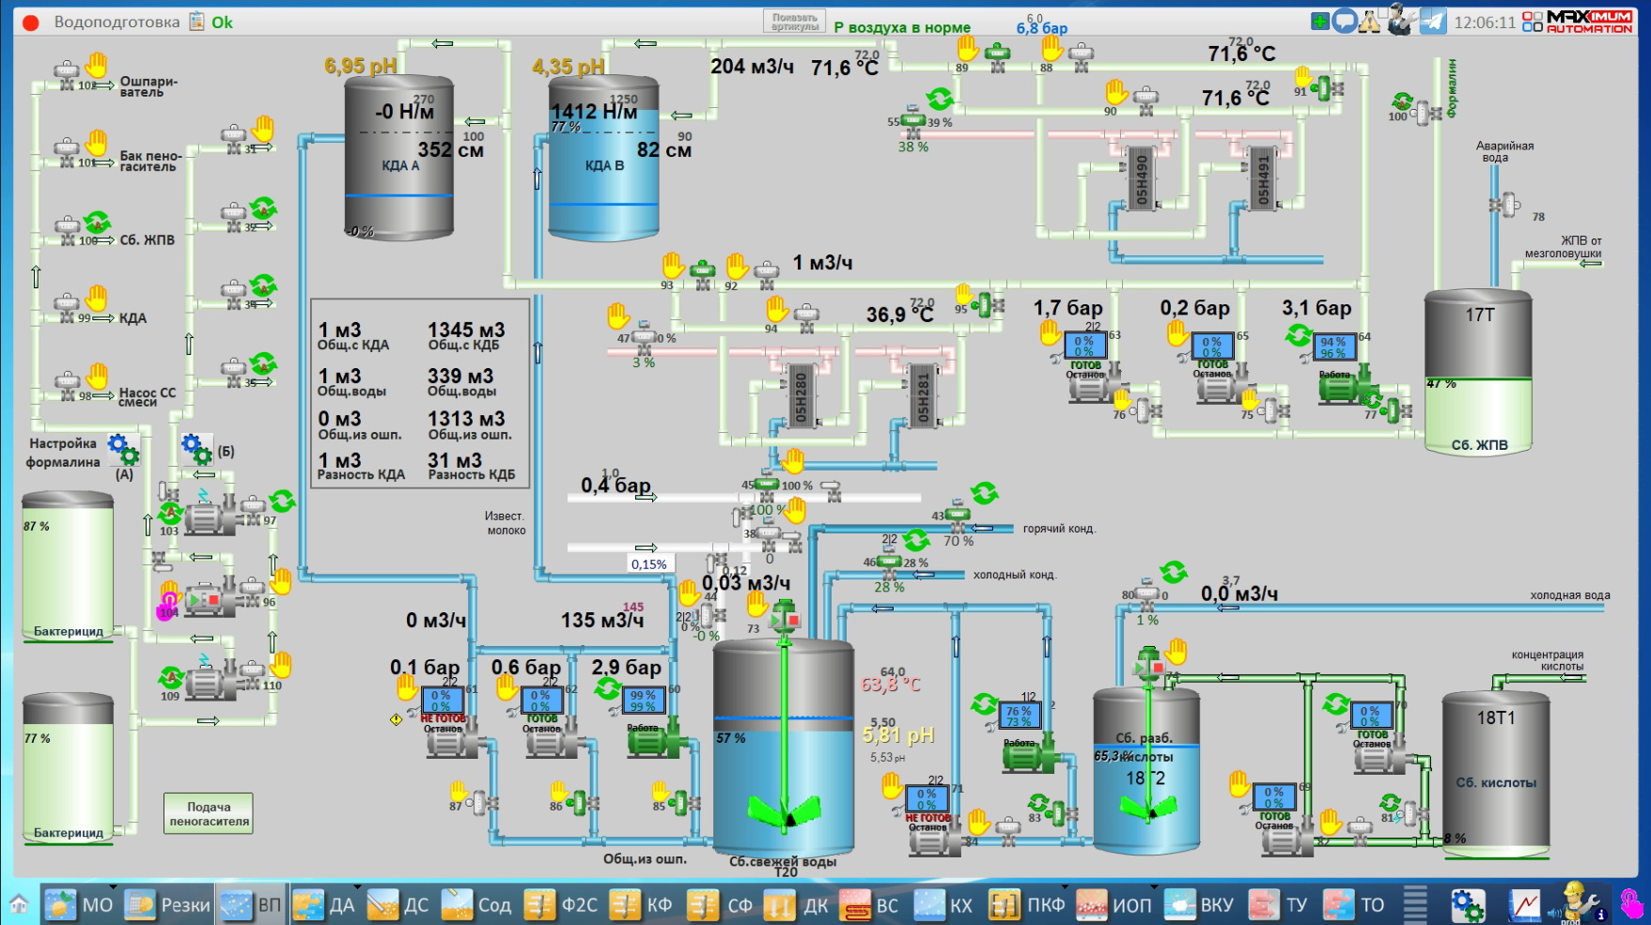Open the blue-green gears settings icon in bottom bar

1467,905
